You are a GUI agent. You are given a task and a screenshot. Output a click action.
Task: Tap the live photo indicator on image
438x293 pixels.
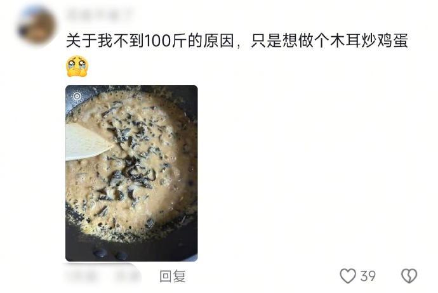77,96
